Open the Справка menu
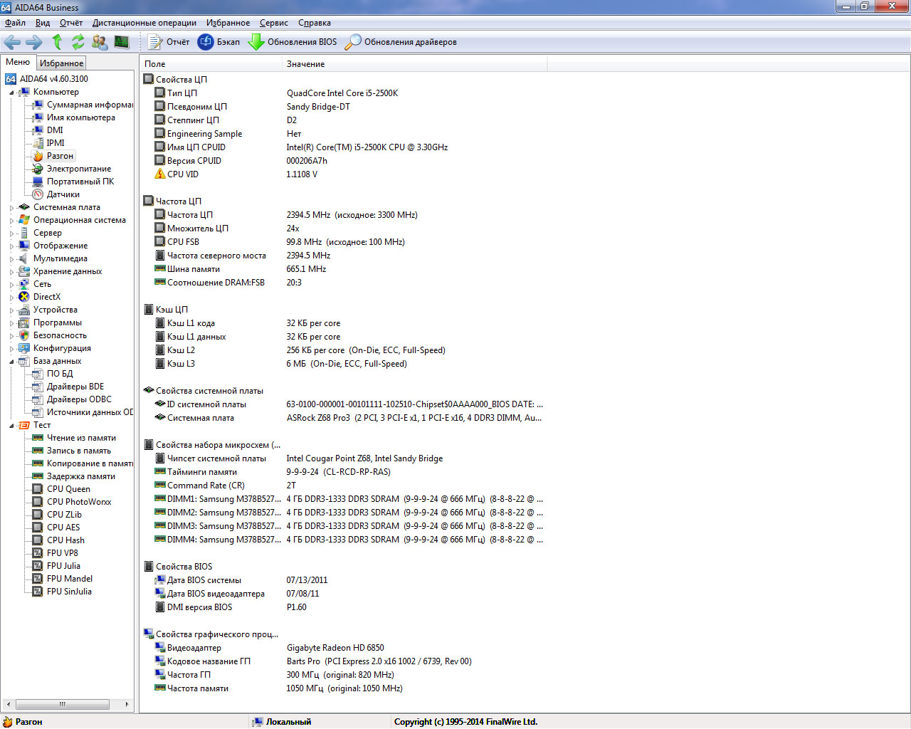 315,23
